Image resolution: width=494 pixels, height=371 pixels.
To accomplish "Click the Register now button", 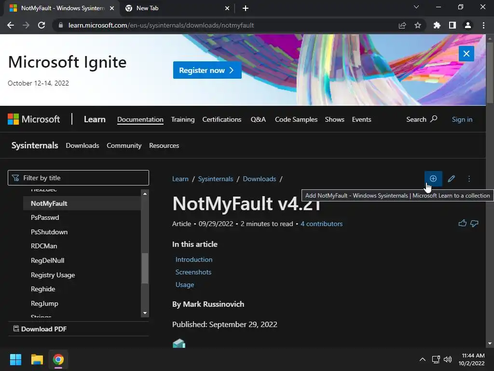I will [x=207, y=70].
